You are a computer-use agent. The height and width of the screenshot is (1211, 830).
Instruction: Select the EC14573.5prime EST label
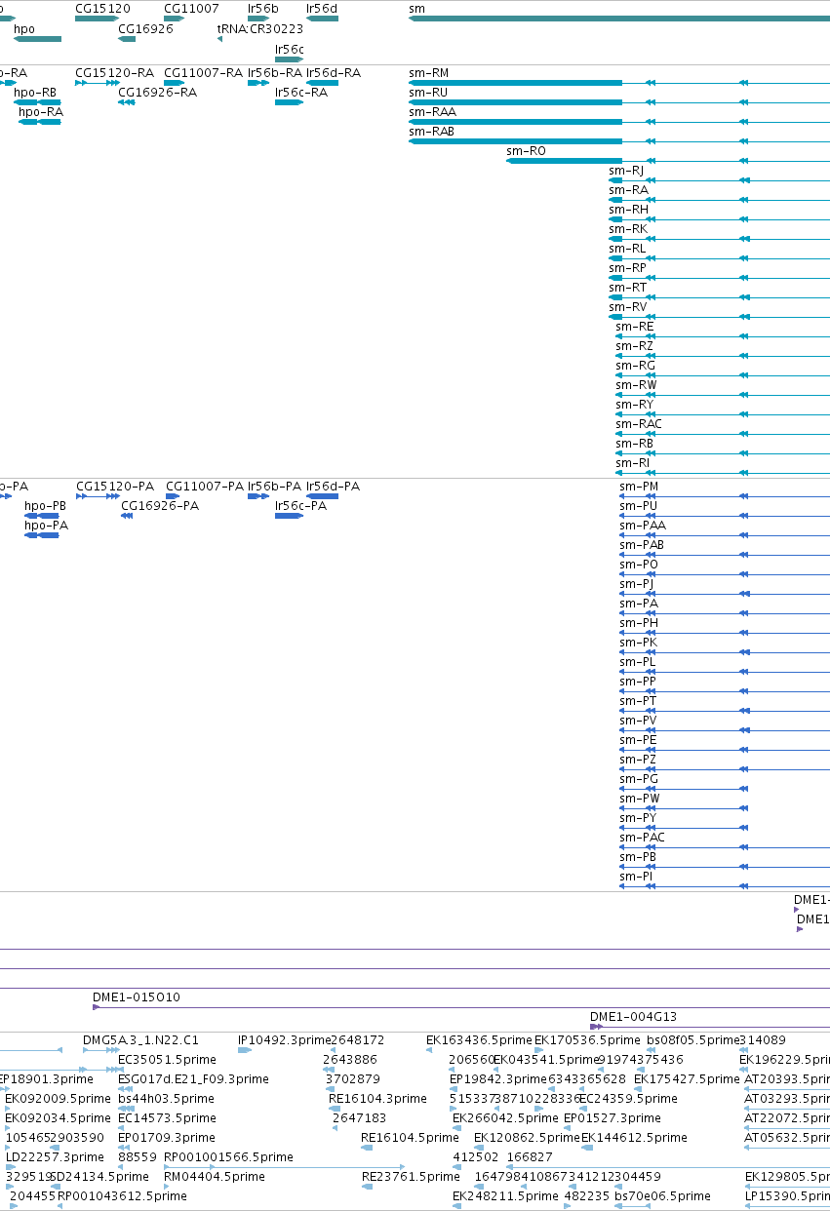167,1118
